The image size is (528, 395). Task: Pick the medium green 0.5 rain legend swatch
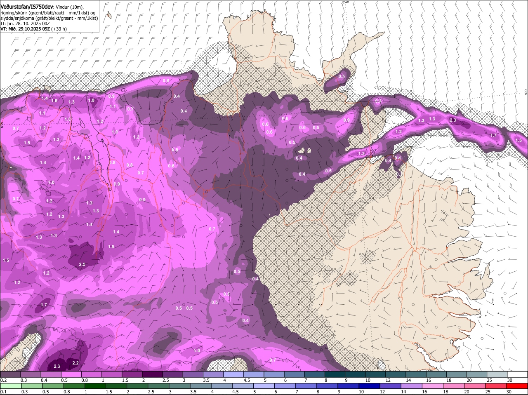[x=53, y=386]
